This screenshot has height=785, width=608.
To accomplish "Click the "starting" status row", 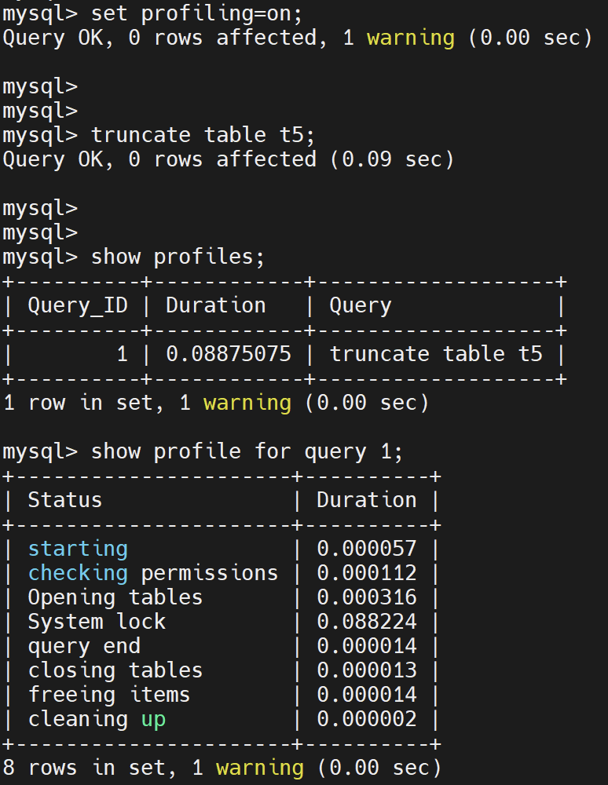I will (x=77, y=549).
